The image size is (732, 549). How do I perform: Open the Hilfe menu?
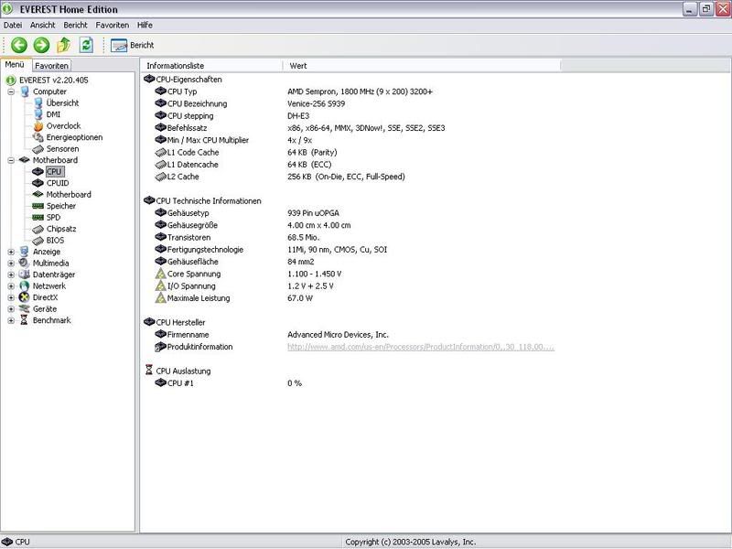tap(145, 26)
